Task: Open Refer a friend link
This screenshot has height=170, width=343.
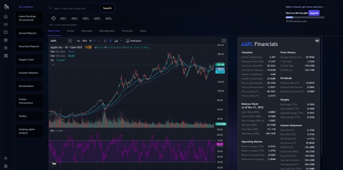Action: pos(305,7)
